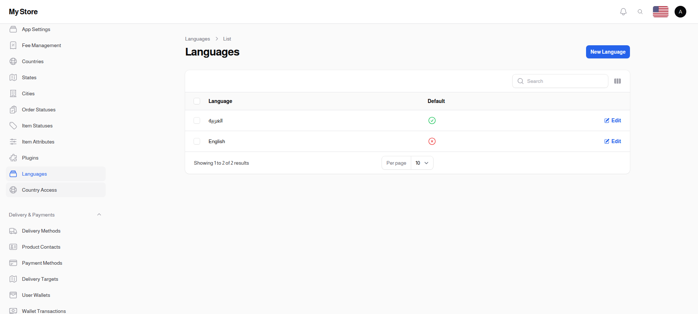Check the select-all checkbox in table header
This screenshot has height=314, width=698.
point(197,101)
